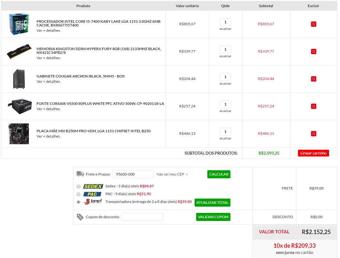Open 'Ver + detalhes' for the Corsair VS500
Image resolution: width=340 pixels, height=258 pixels.
click(x=49, y=109)
